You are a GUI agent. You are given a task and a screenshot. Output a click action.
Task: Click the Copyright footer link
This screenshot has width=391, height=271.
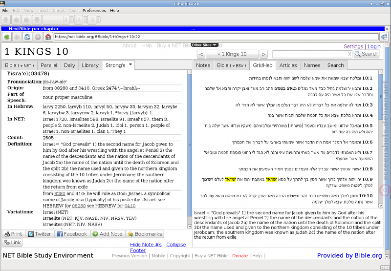click(x=180, y=256)
